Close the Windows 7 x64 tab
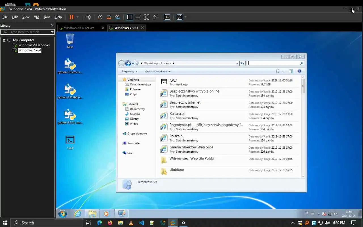 [x=142, y=28]
